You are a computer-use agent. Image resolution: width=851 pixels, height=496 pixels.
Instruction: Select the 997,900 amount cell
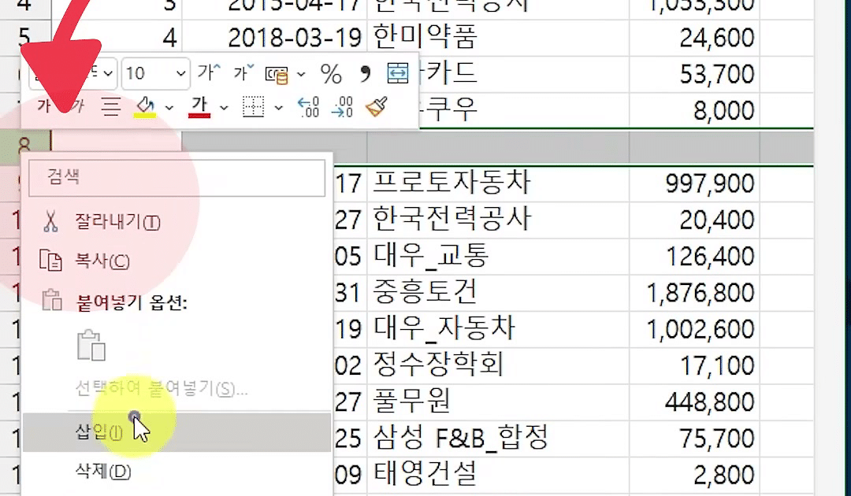point(694,183)
